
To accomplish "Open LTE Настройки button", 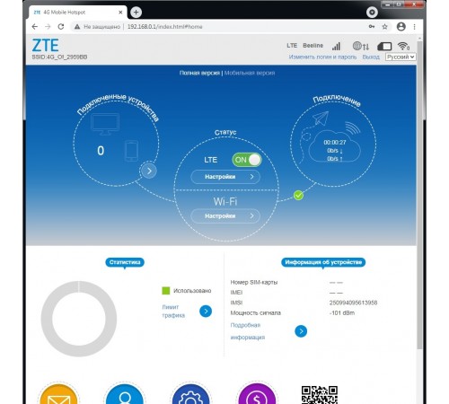I will point(225,177).
